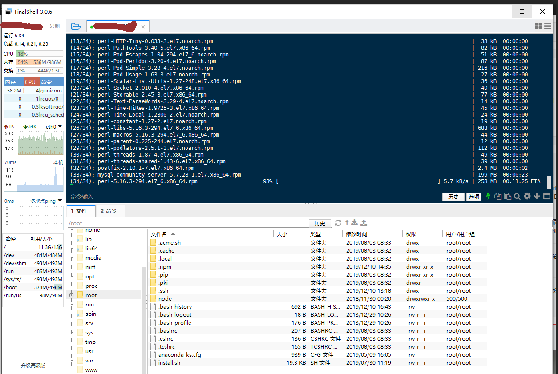Viewport: 558px width, 374px height.
Task: Expand the root folder in tree
Action: (x=71, y=295)
